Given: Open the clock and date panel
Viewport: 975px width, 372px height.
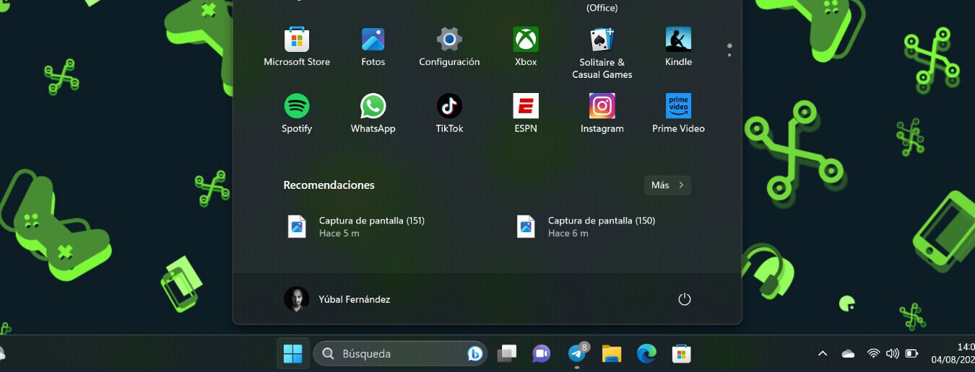Looking at the screenshot, I should pyautogui.click(x=953, y=353).
